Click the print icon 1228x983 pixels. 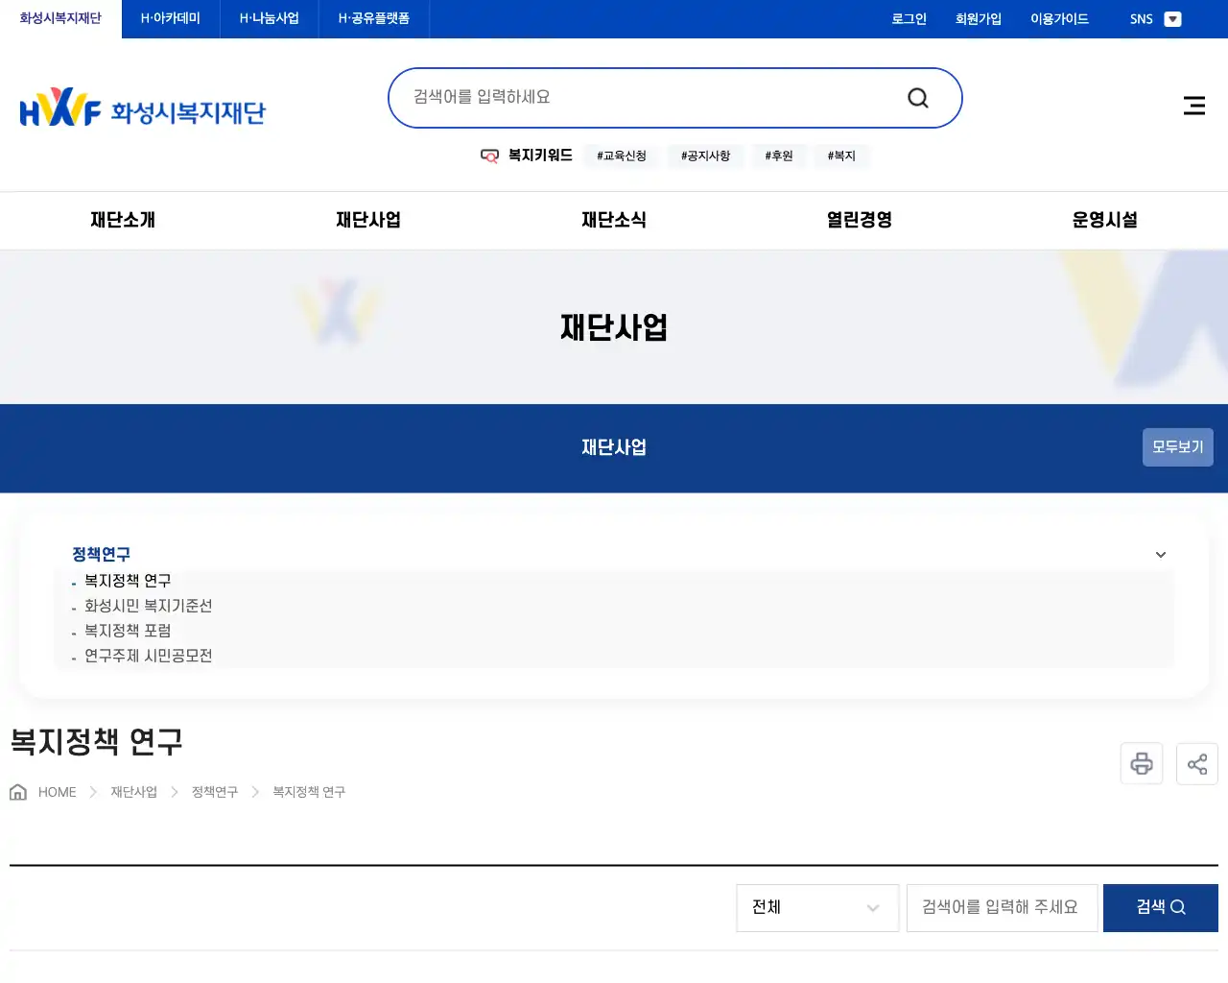[1142, 763]
